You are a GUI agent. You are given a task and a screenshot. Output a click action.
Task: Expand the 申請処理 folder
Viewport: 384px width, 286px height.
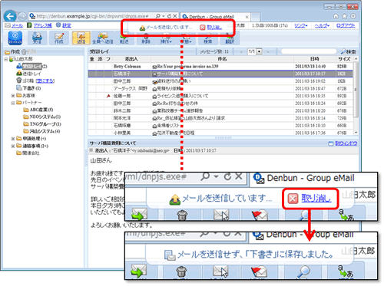point(13,139)
